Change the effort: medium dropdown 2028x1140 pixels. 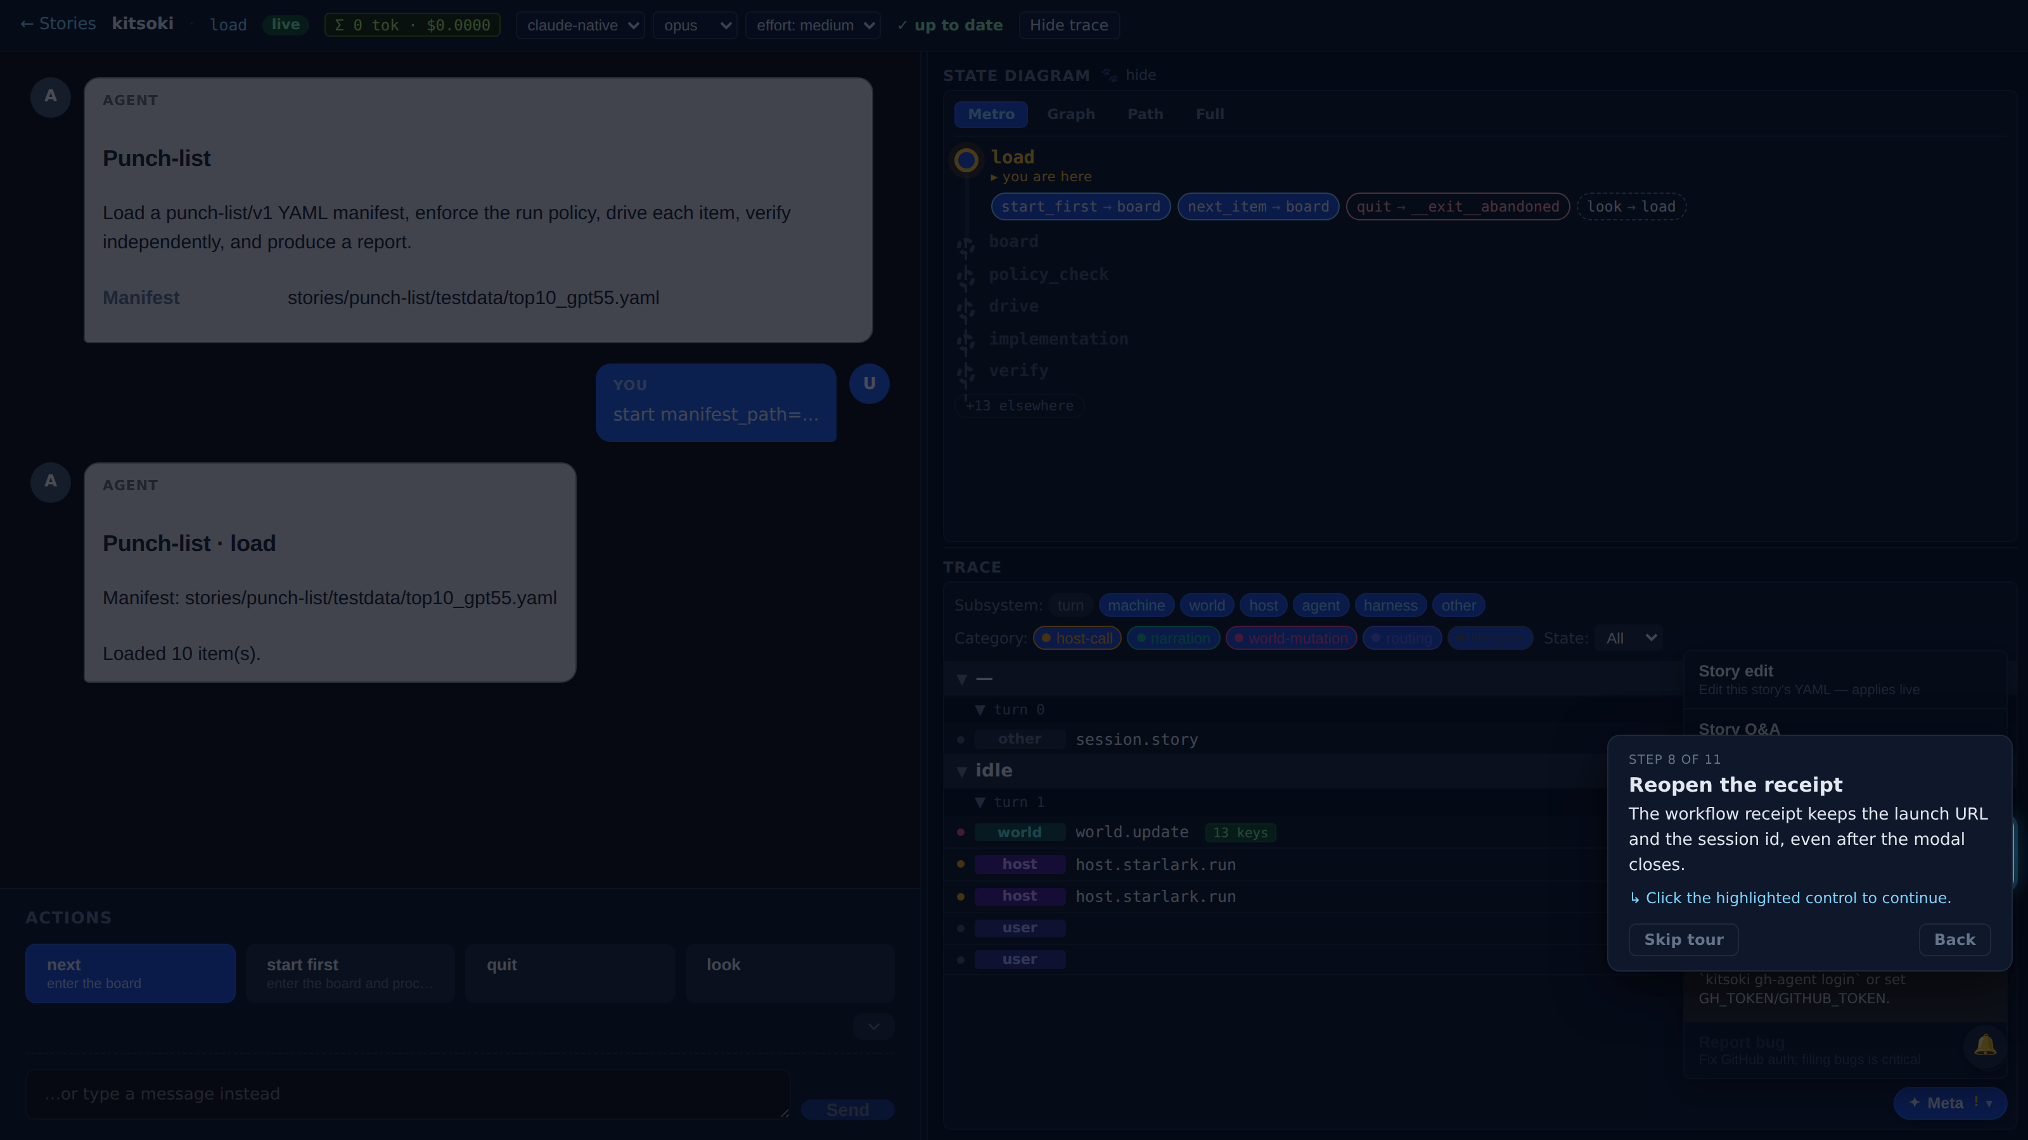click(x=813, y=25)
